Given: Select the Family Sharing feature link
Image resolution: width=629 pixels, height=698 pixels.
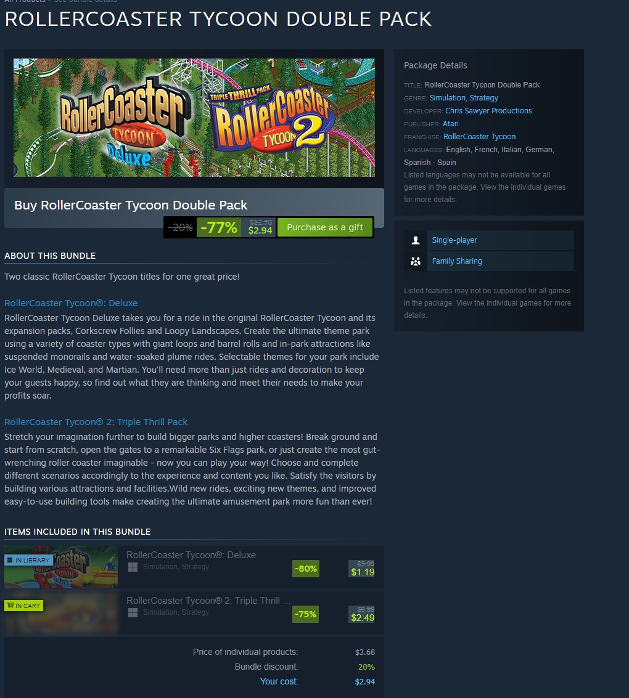Looking at the screenshot, I should click(457, 261).
